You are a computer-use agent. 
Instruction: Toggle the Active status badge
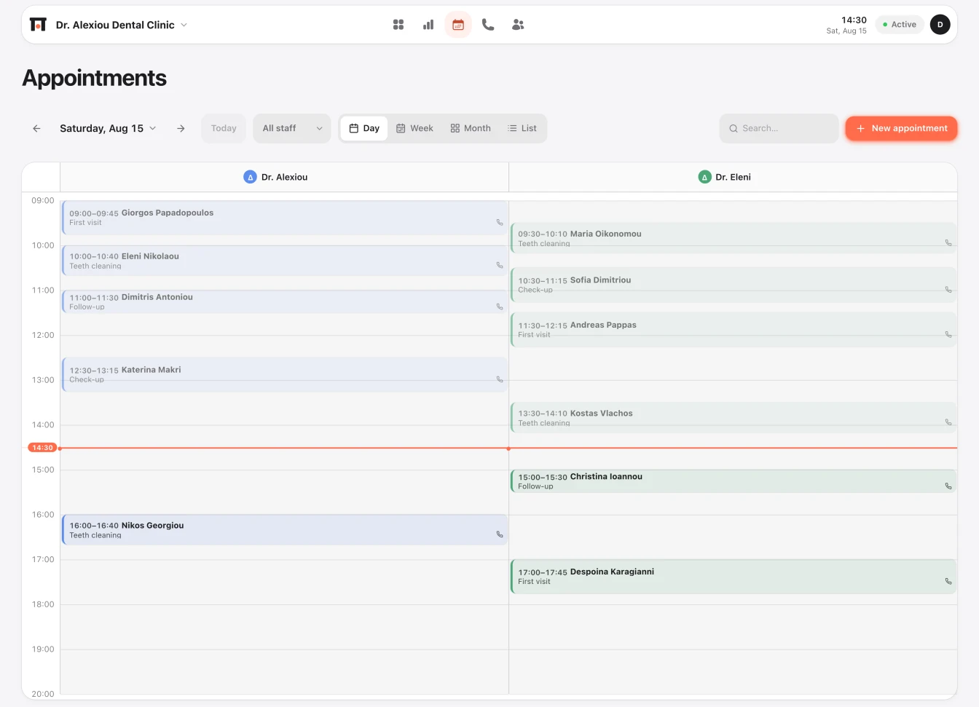coord(900,25)
